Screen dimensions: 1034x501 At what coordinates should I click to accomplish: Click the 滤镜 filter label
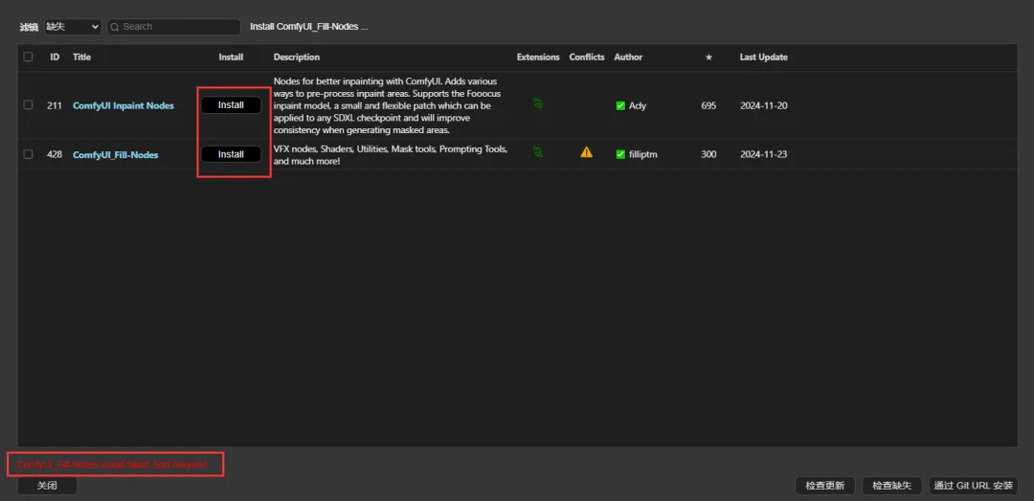pyautogui.click(x=29, y=28)
